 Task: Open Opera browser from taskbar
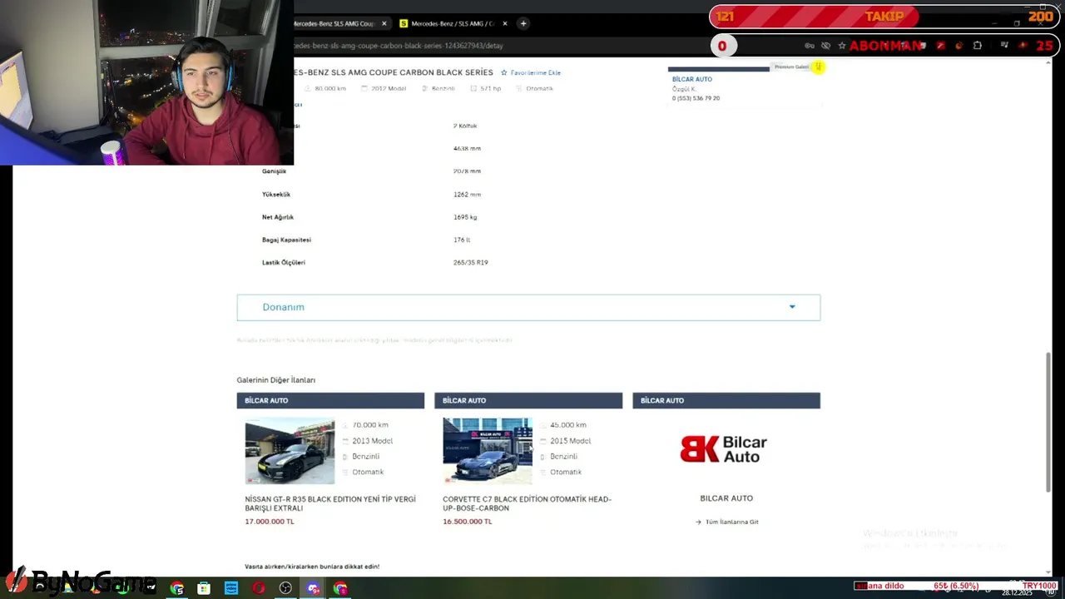coord(259,588)
